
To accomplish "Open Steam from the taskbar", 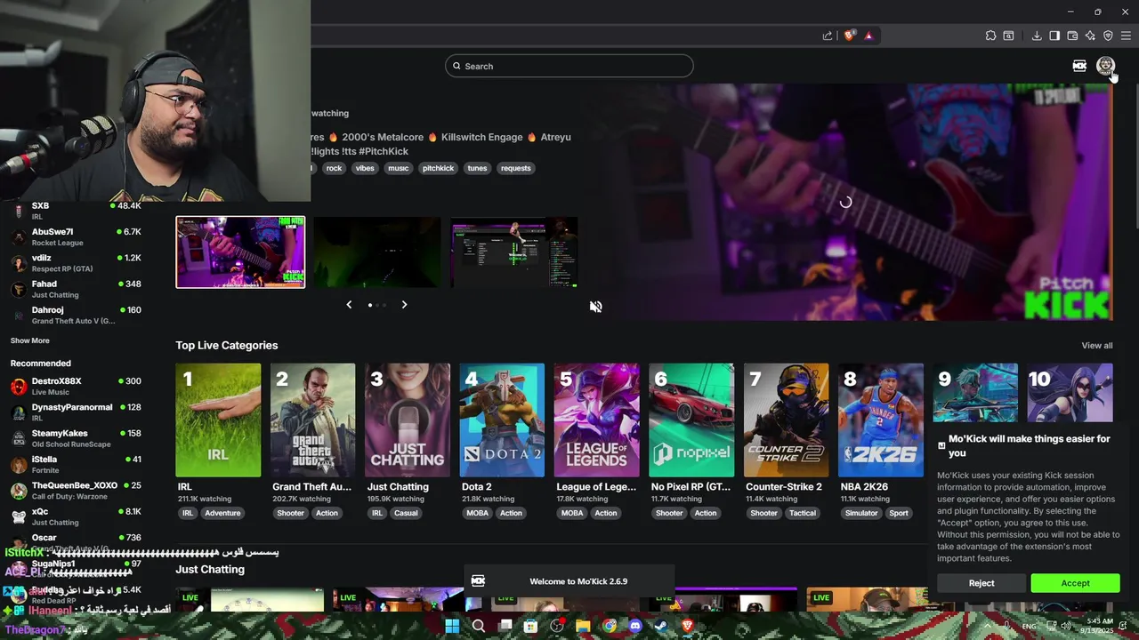I will pyautogui.click(x=661, y=627).
